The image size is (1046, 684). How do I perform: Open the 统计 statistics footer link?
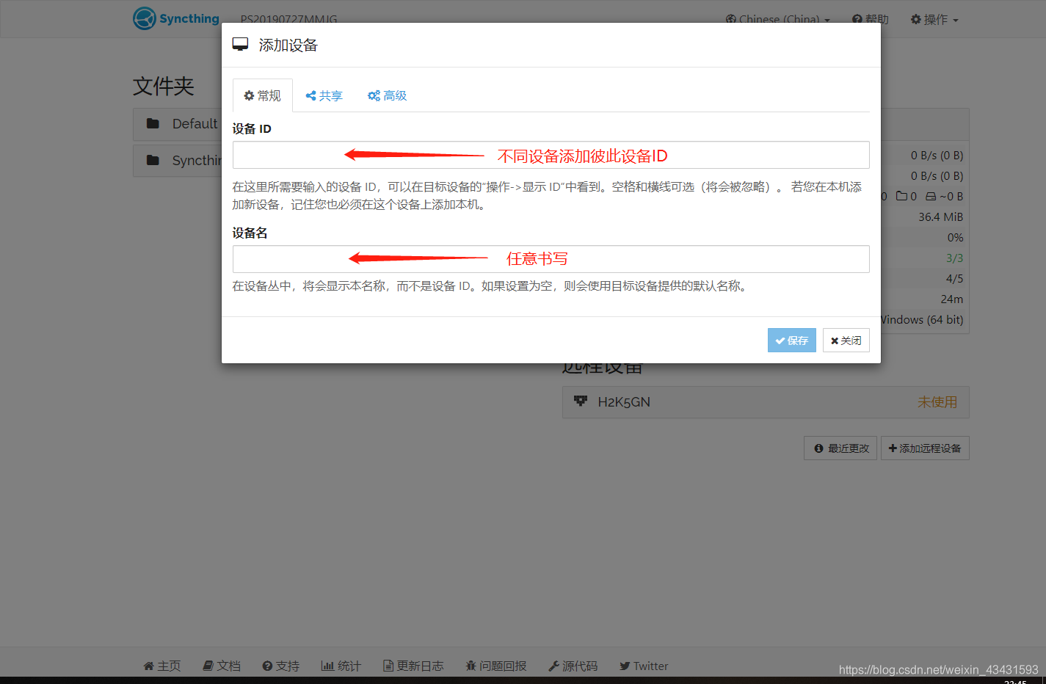pos(341,666)
